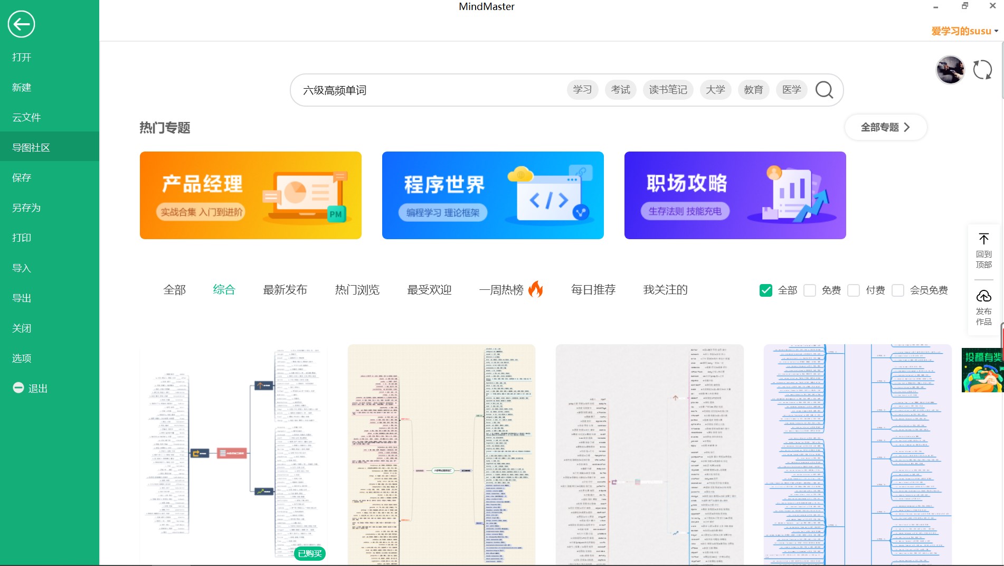The width and height of the screenshot is (1004, 566).
Task: Click the refresh sync icon near avatar
Action: 982,70
